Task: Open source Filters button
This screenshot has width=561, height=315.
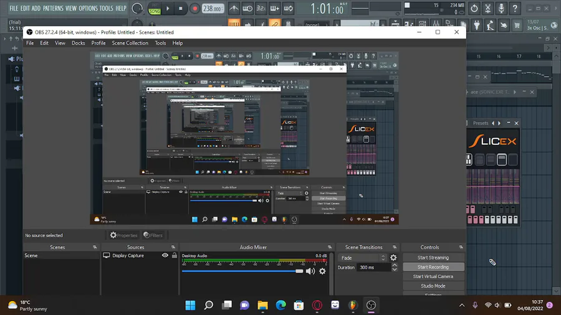Action: coord(153,235)
